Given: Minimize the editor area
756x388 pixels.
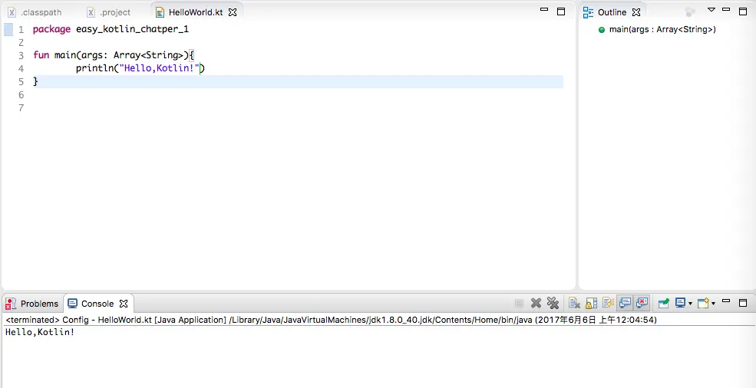Looking at the screenshot, I should (x=544, y=10).
